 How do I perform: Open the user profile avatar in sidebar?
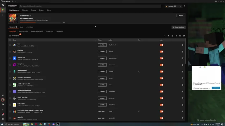point(3,100)
